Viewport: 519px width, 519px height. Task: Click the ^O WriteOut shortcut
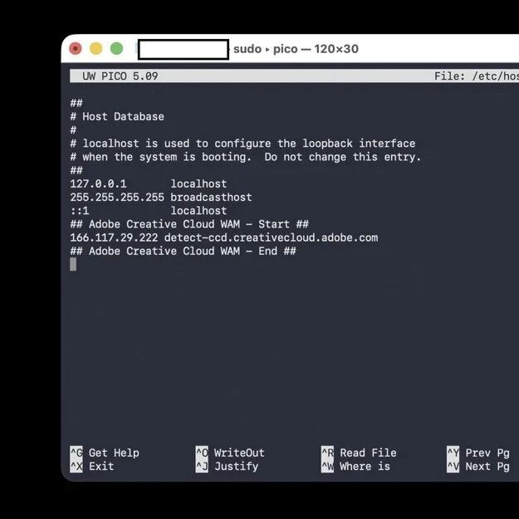point(230,453)
